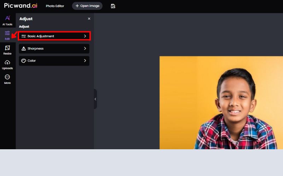283x176 pixels.
Task: Expand the Basic Adjustment chevron arrow
Action: pyautogui.click(x=85, y=36)
